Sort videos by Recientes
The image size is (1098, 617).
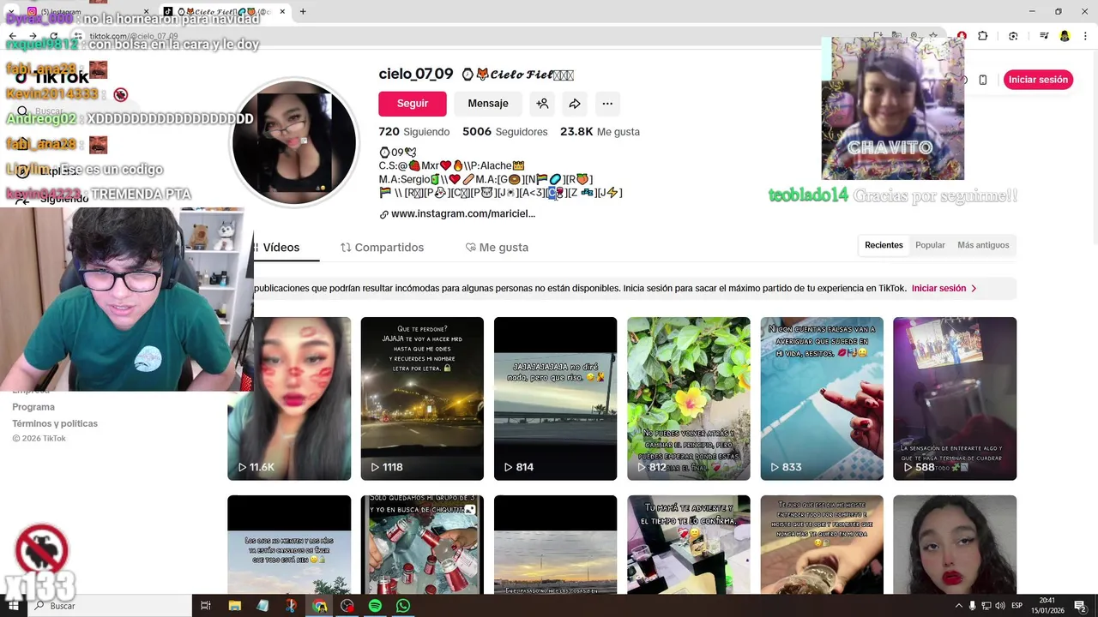click(x=884, y=245)
